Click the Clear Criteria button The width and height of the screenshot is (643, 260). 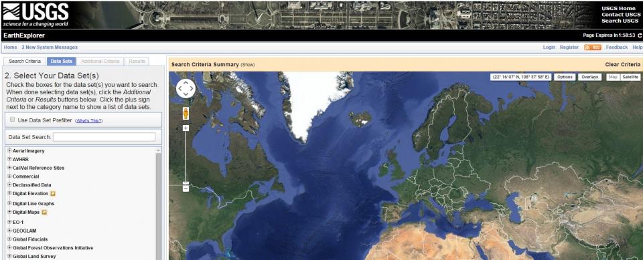[622, 65]
